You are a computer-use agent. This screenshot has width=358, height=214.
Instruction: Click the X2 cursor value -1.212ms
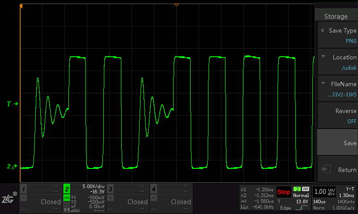[264, 195]
